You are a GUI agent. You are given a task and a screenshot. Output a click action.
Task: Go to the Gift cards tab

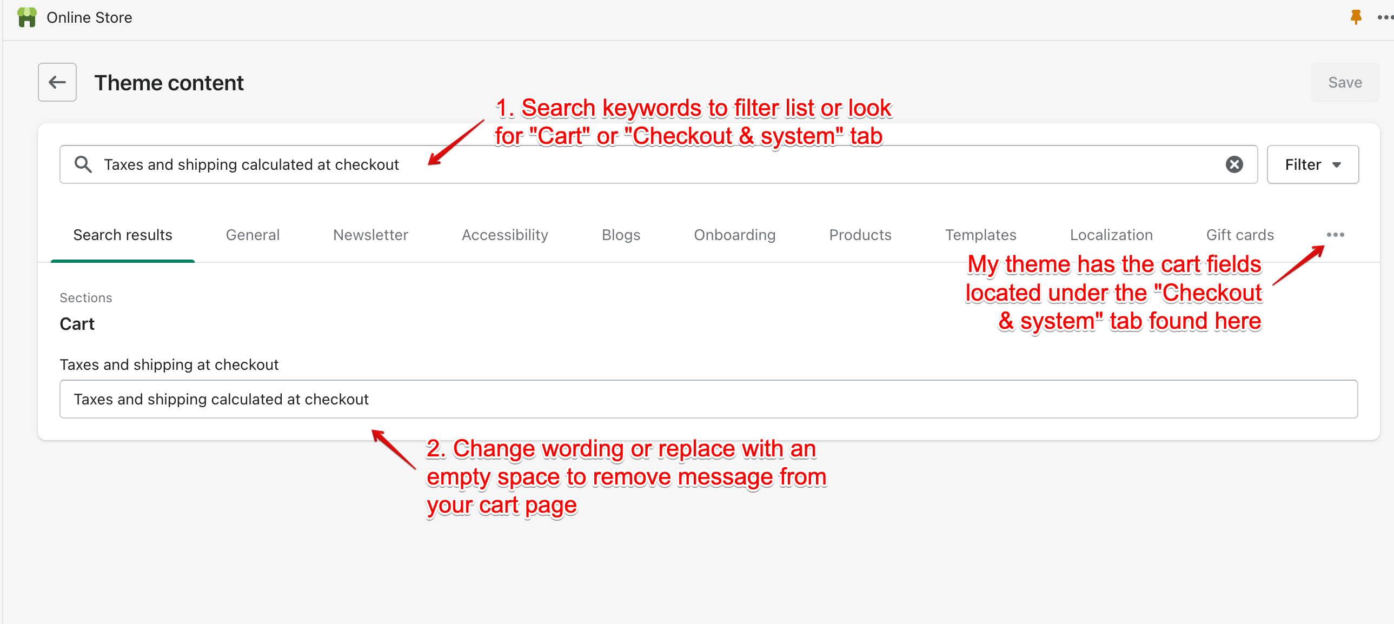1239,235
